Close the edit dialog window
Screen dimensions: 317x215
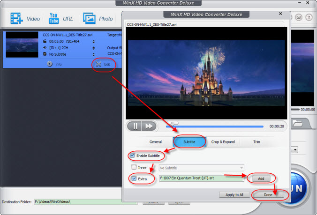280,14
